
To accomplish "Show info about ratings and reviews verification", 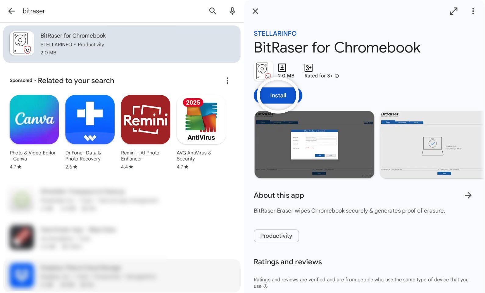I will 266,286.
